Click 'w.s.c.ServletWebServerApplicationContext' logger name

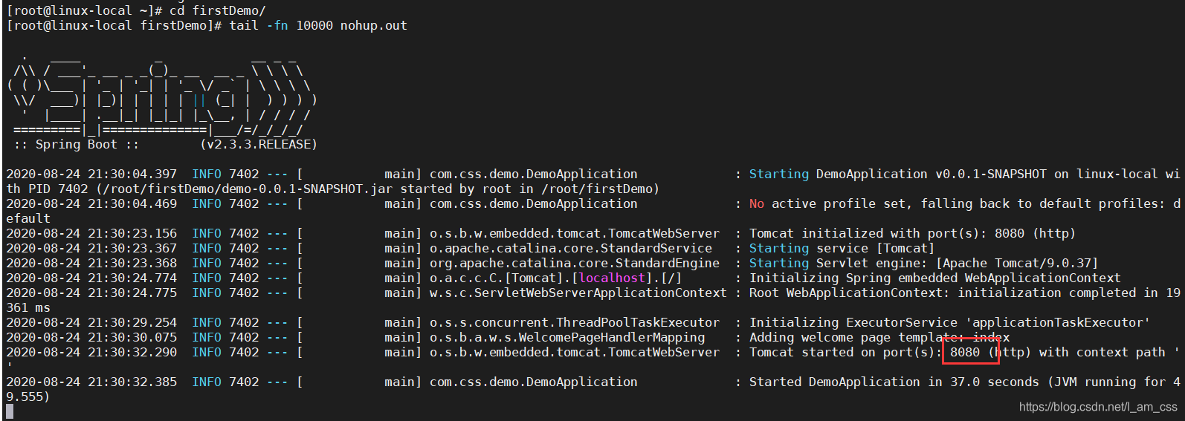coord(578,293)
